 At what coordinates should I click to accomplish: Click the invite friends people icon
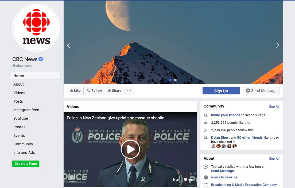[206, 115]
